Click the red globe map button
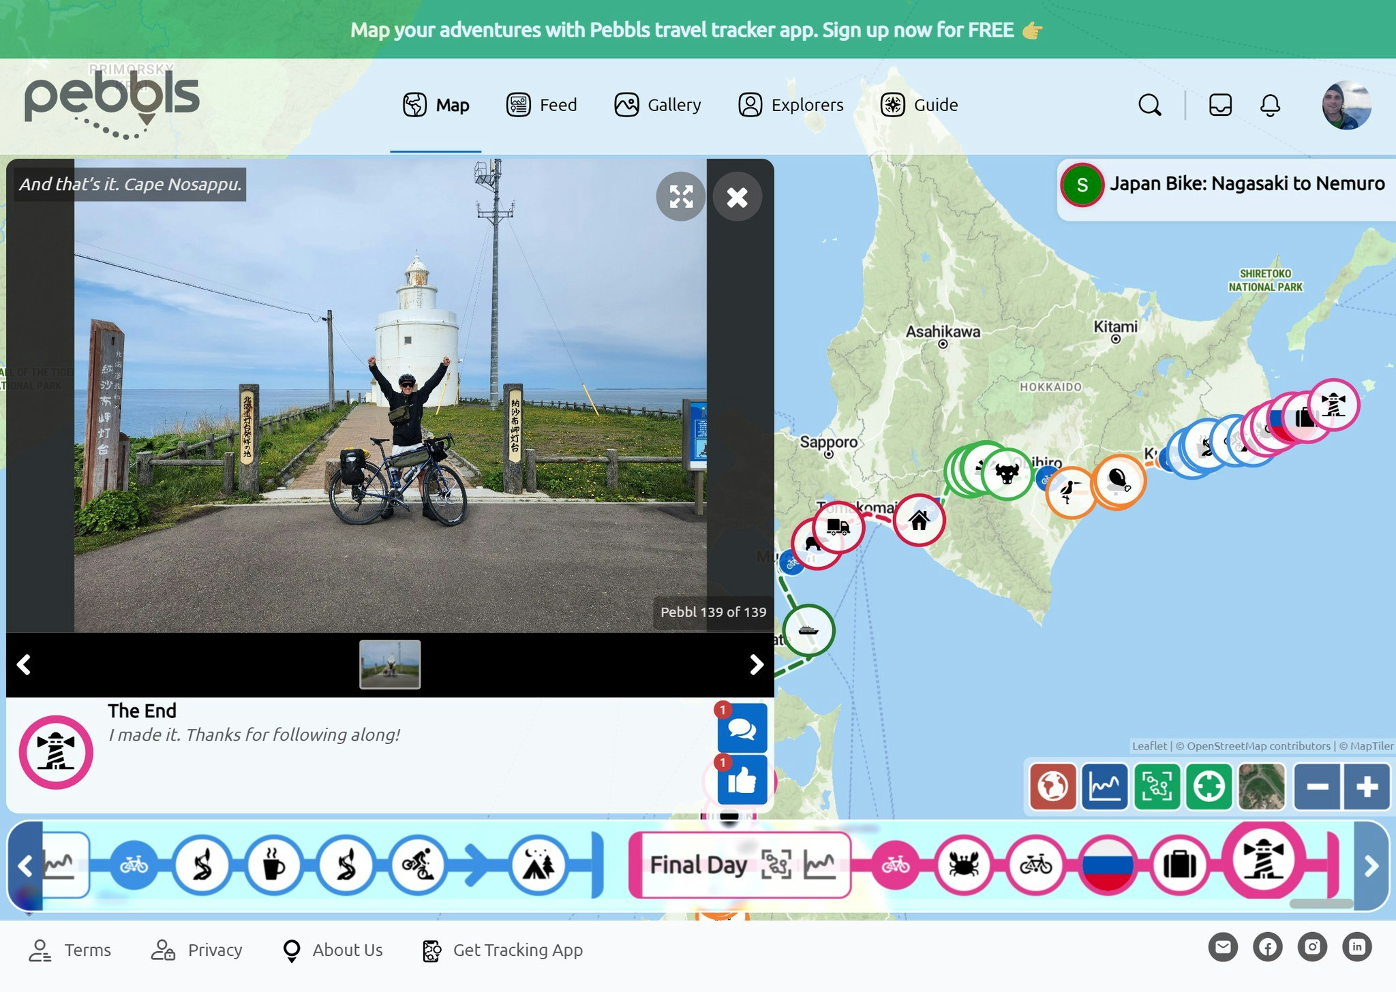 1053,787
